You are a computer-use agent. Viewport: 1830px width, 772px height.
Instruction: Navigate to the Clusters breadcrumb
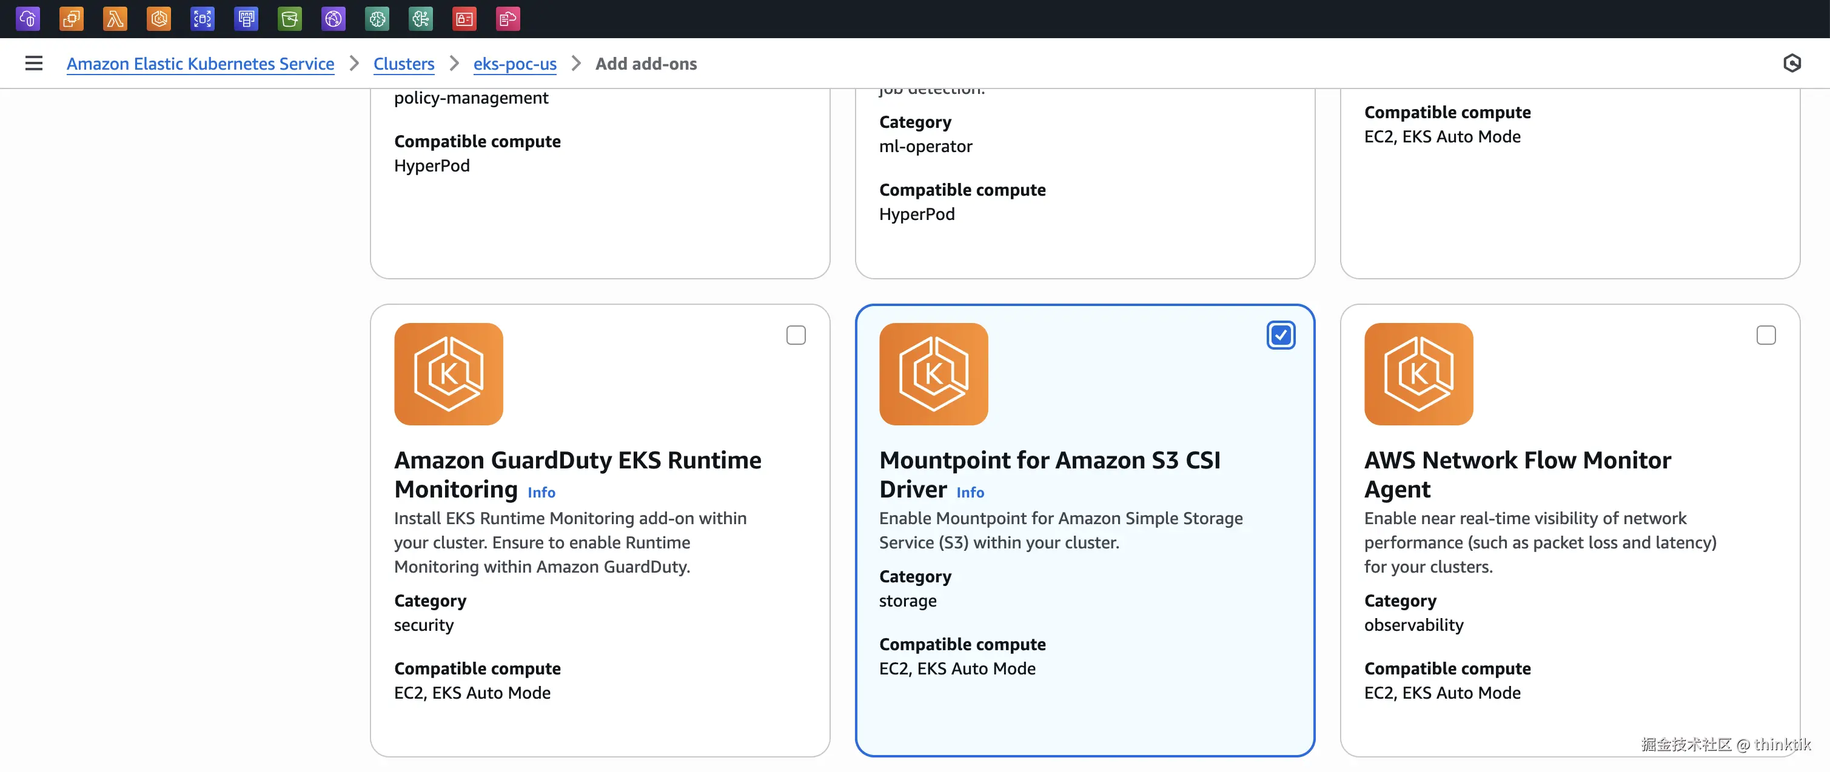403,64
